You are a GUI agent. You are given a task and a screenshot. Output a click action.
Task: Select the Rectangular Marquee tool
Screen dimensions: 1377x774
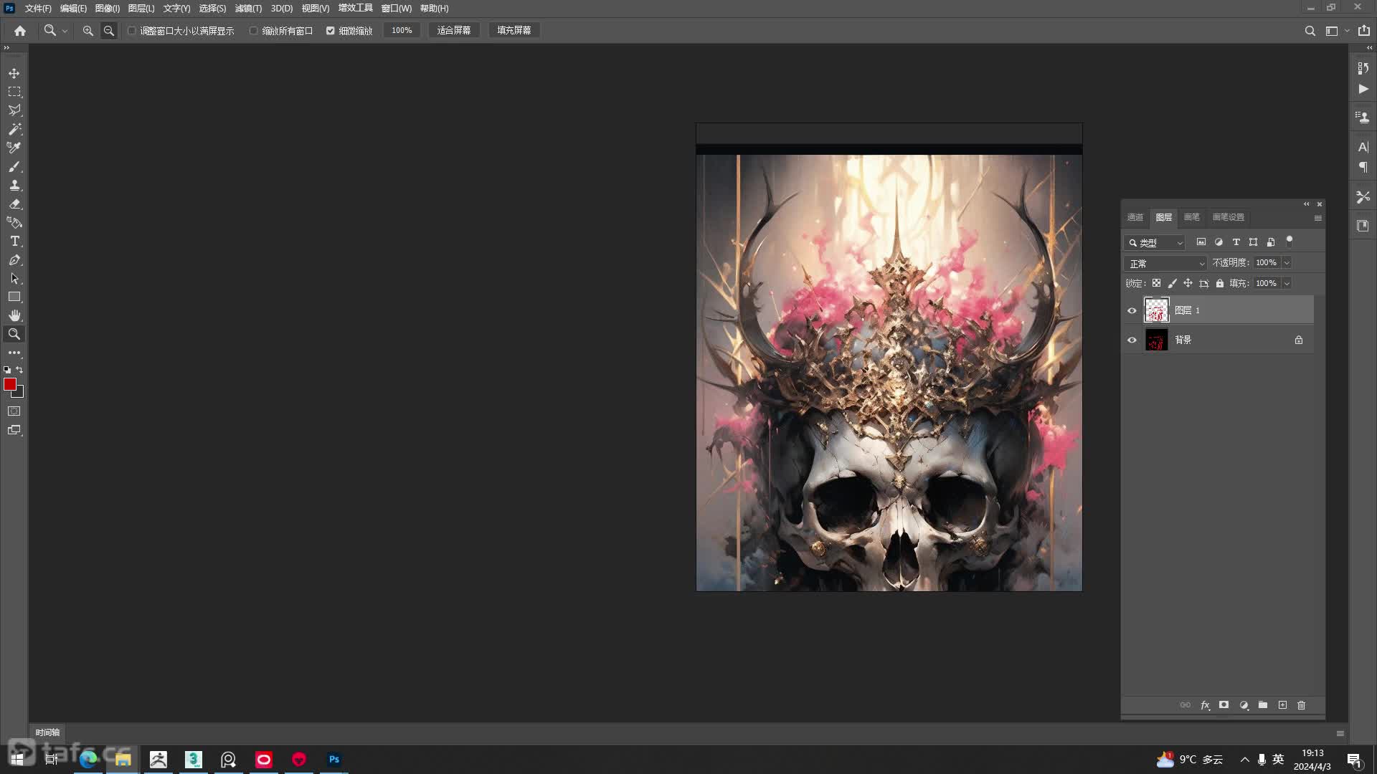[14, 92]
